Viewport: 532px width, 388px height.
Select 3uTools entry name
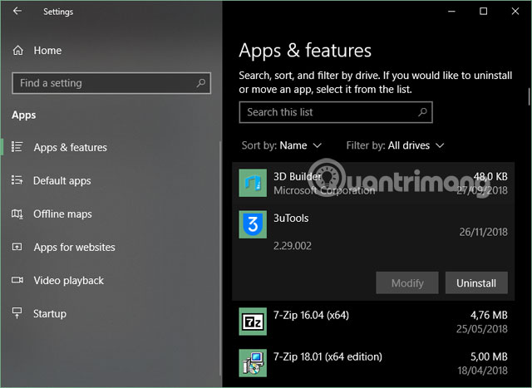[291, 218]
